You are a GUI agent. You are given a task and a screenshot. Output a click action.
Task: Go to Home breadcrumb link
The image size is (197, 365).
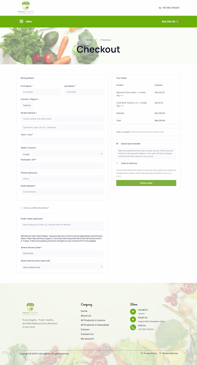pyautogui.click(x=89, y=40)
